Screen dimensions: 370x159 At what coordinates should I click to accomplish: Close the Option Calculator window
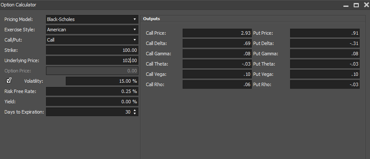point(366,5)
